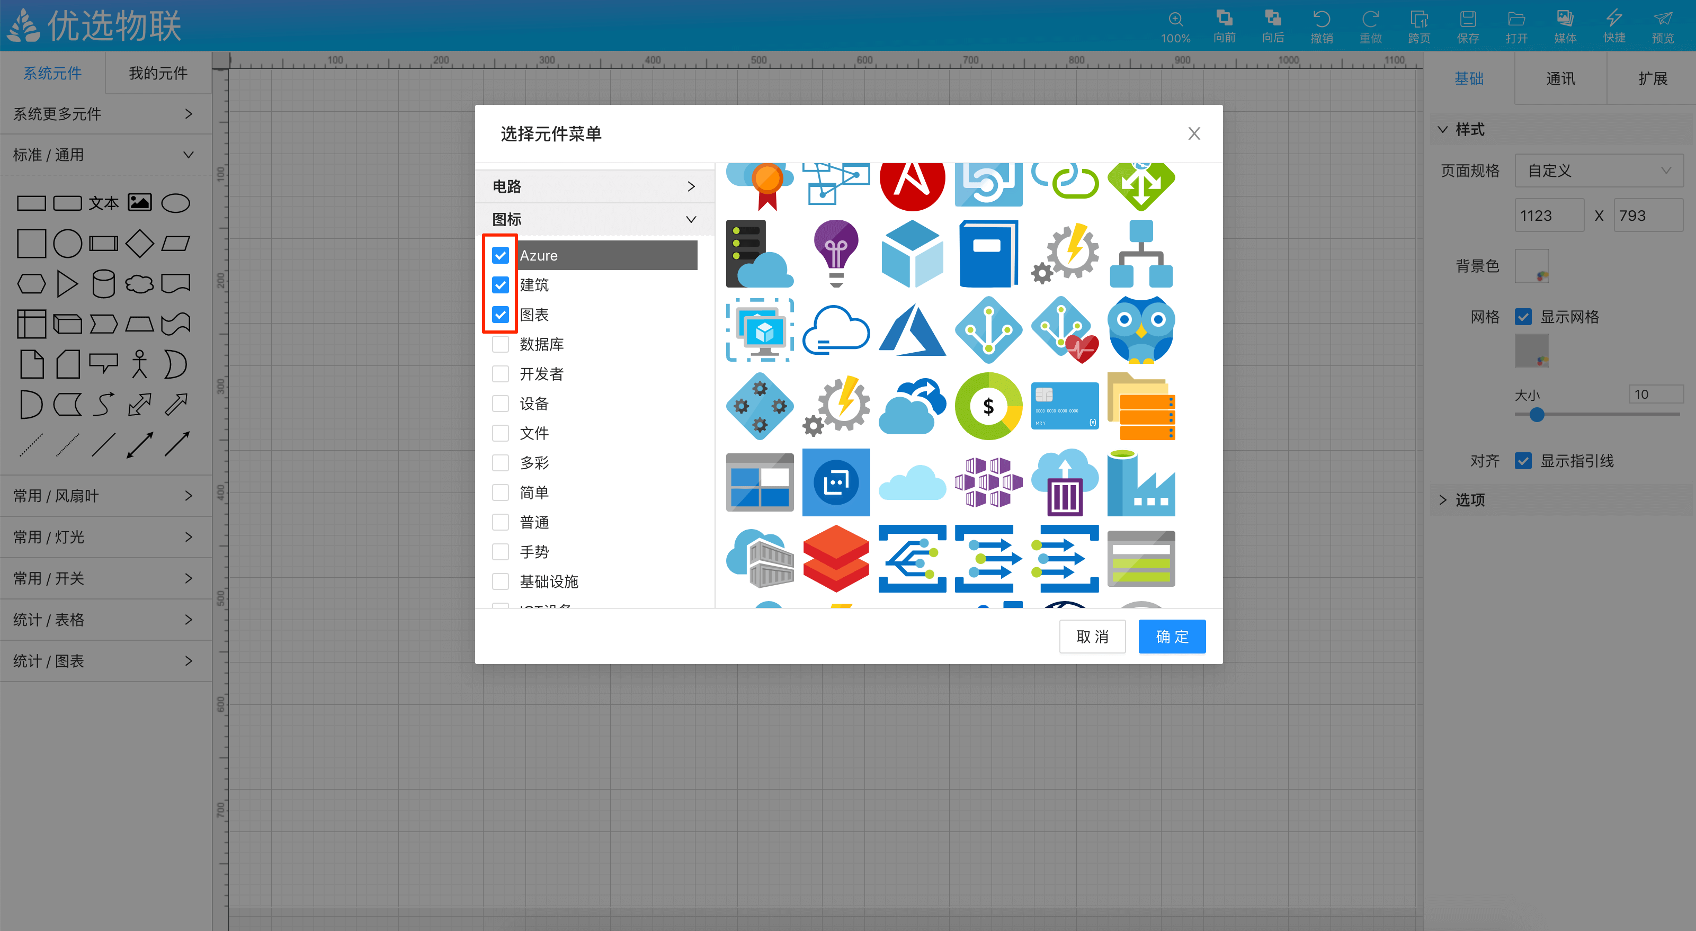Select the blue 3D cube icon
Screen dimensions: 1696x931
tap(912, 254)
